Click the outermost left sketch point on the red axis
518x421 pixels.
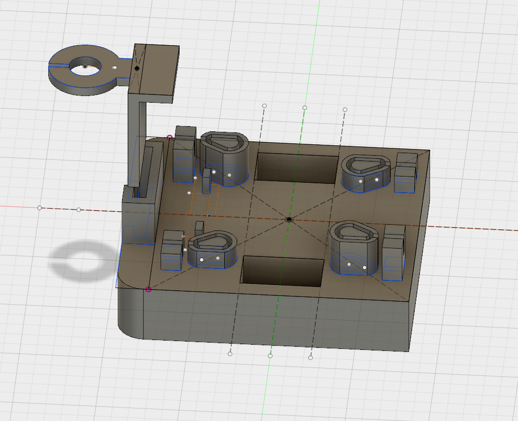tap(39, 208)
